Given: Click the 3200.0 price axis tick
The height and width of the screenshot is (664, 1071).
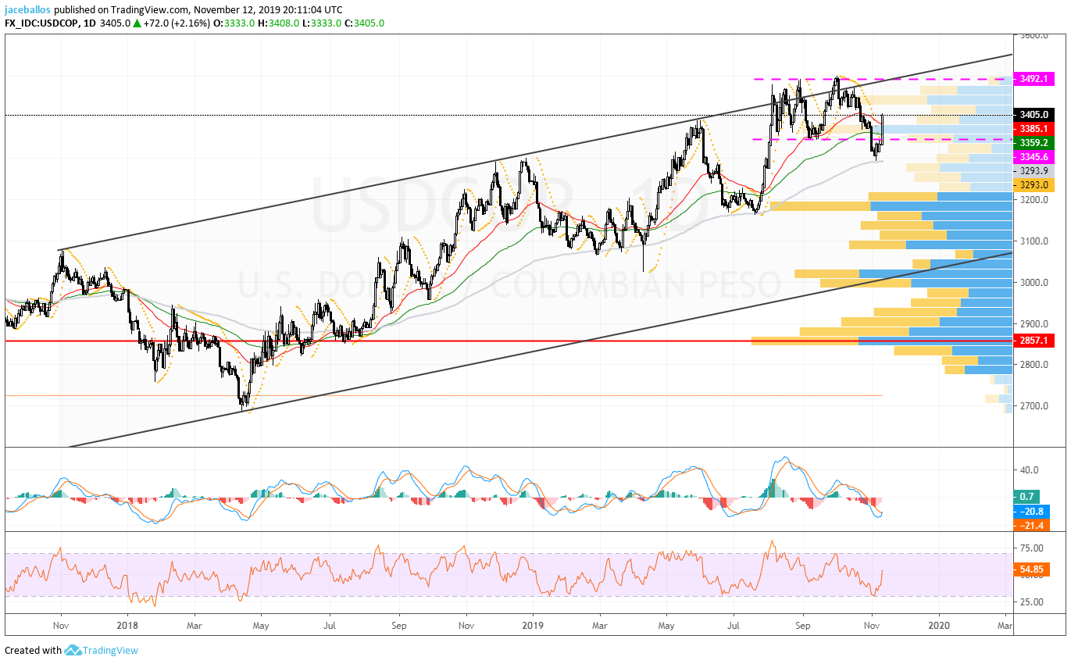Looking at the screenshot, I should coord(1035,200).
